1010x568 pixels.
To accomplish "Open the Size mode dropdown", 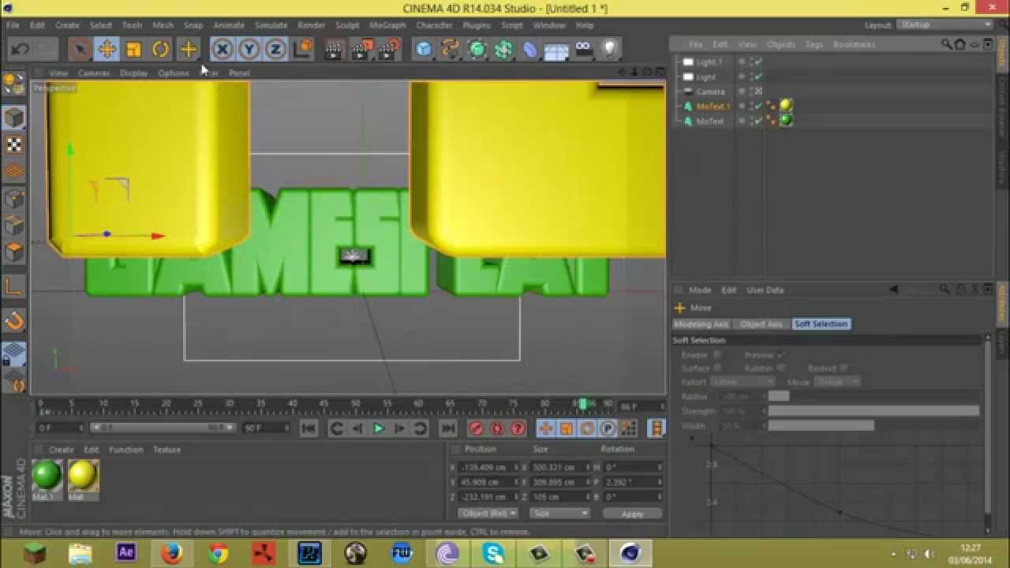I will point(559,514).
